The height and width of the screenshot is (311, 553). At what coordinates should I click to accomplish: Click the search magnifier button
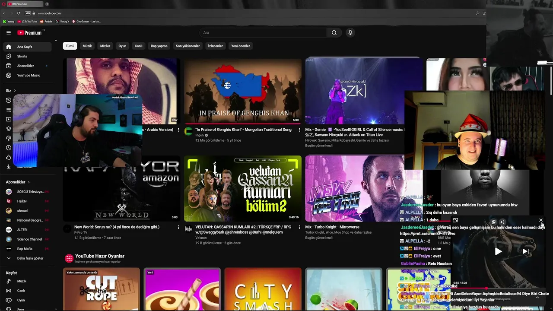pos(334,33)
